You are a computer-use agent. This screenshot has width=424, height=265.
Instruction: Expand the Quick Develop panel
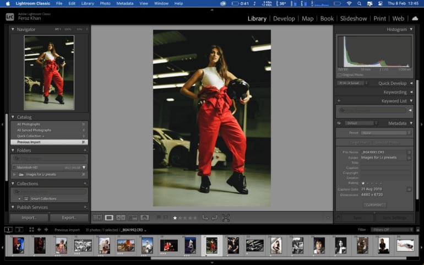(411, 83)
